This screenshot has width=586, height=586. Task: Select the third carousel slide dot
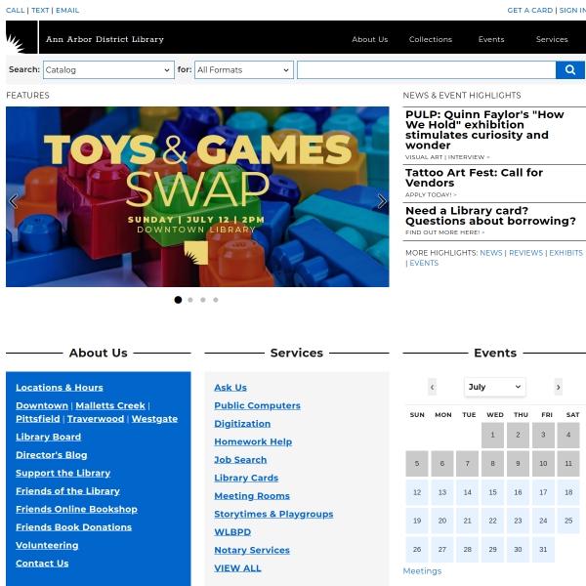coord(203,300)
